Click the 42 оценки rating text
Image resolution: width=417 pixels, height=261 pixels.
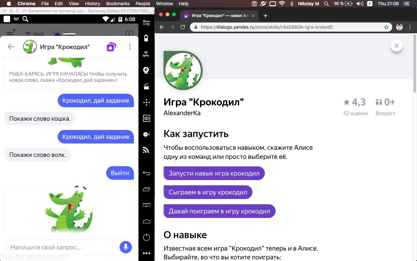point(355,114)
